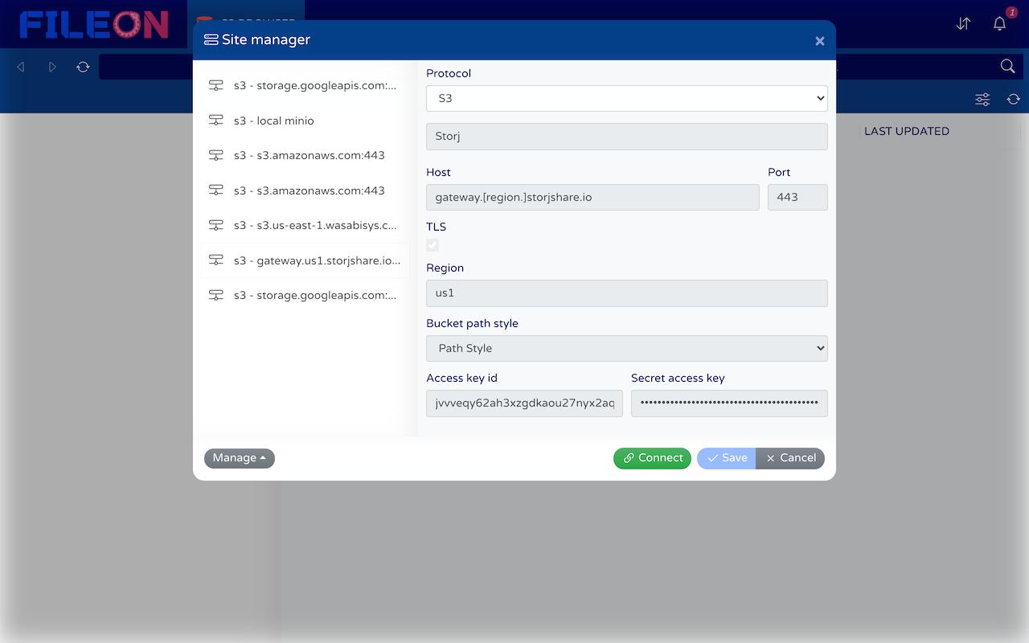Screen dimensions: 1029x643
Task: Open the Protocol dropdown
Action: (626, 98)
